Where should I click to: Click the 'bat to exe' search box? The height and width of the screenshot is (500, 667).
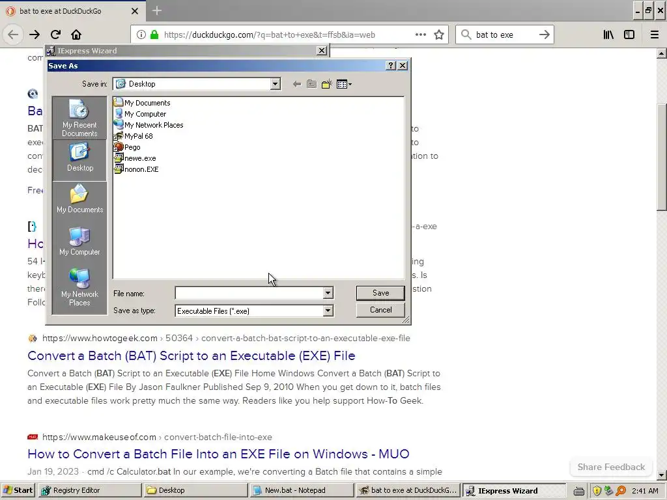pyautogui.click(x=504, y=35)
